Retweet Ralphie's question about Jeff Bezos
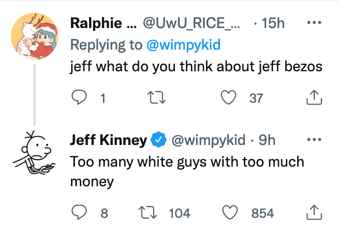 (x=159, y=98)
